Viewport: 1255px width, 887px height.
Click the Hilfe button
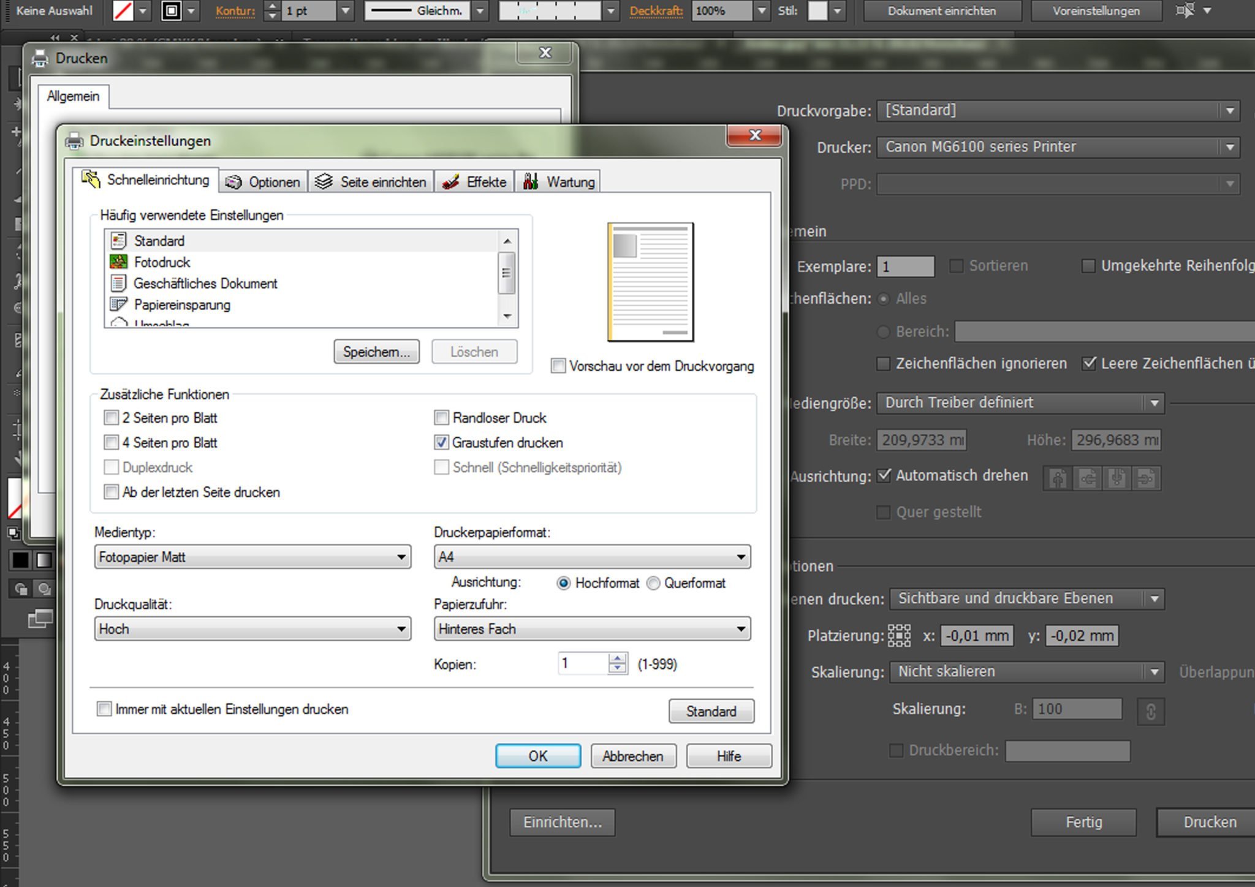pyautogui.click(x=729, y=756)
